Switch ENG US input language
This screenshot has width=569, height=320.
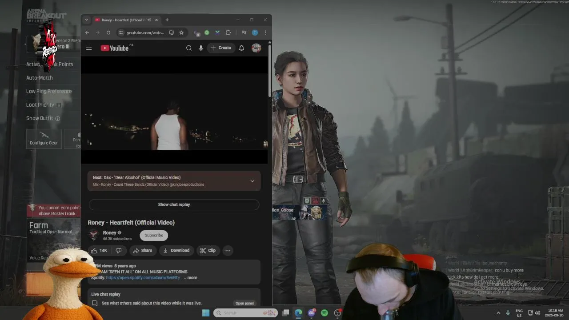pos(519,313)
